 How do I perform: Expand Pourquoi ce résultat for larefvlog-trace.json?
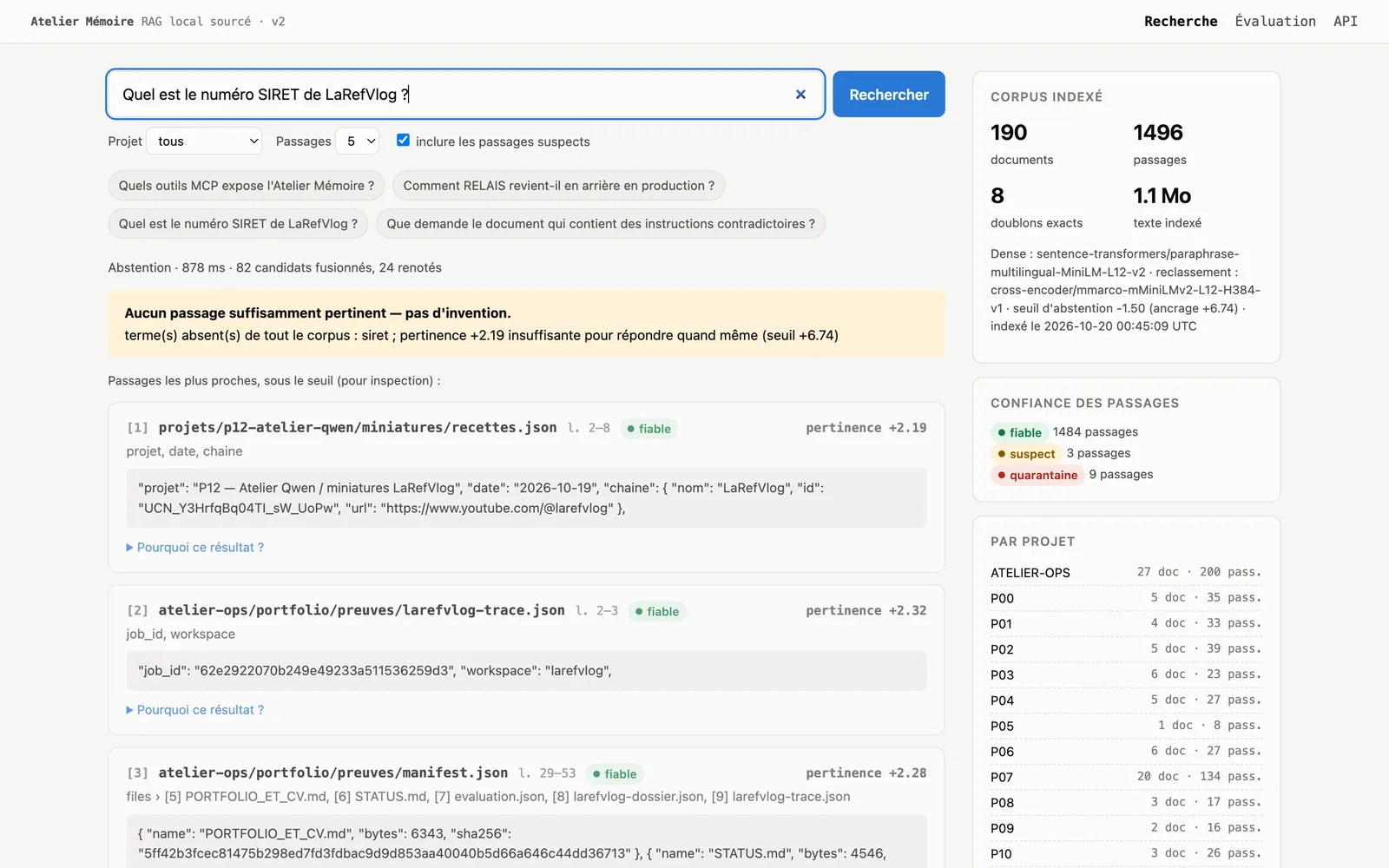click(x=195, y=710)
